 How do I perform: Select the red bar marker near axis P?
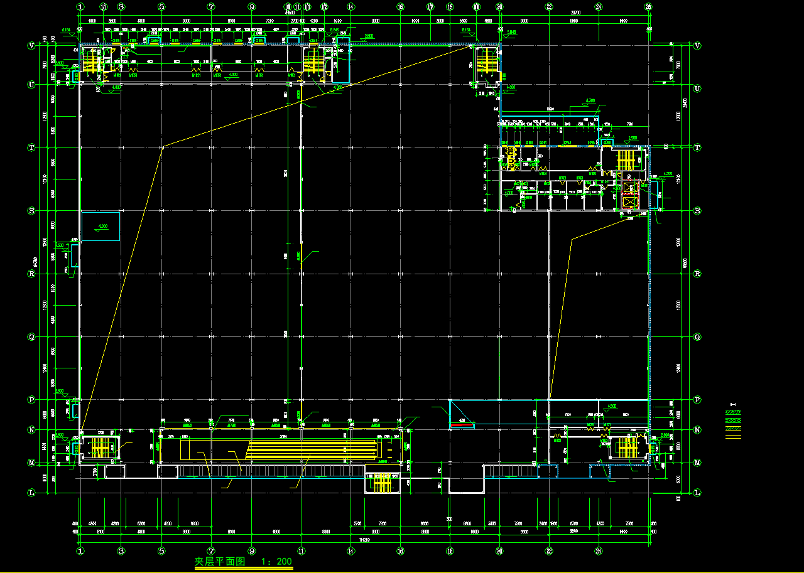pyautogui.click(x=461, y=426)
